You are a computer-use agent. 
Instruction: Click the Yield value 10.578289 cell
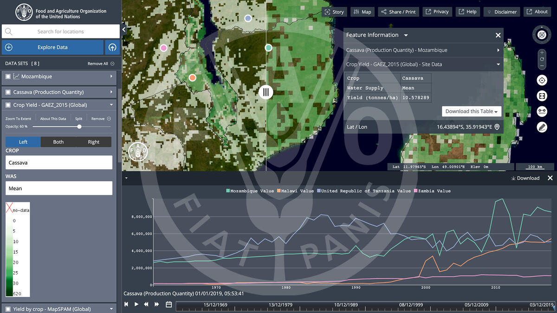pos(416,98)
